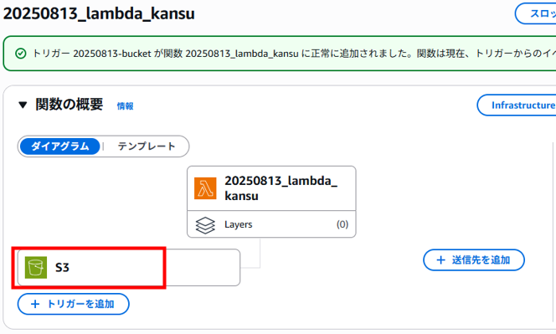Click the plus icon in トリガーを追加

tap(35, 304)
